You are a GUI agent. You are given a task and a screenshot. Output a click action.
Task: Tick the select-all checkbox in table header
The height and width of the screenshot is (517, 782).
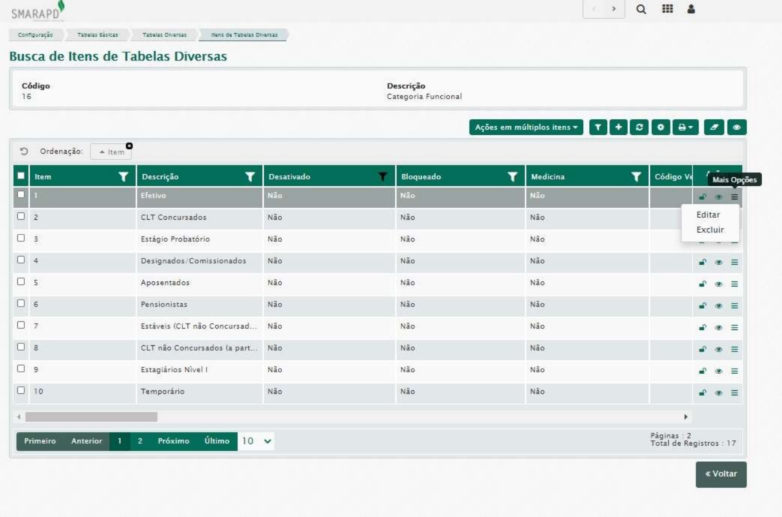[x=22, y=177]
